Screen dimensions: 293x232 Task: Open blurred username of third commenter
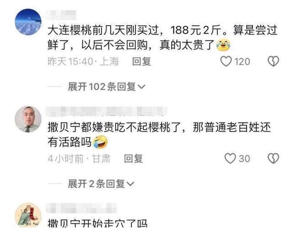click(81, 208)
